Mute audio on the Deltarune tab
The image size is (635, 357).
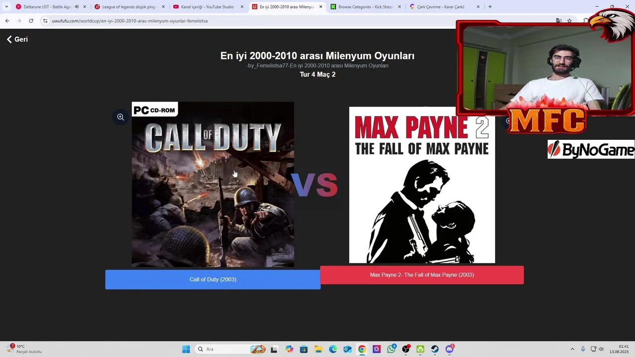(77, 7)
